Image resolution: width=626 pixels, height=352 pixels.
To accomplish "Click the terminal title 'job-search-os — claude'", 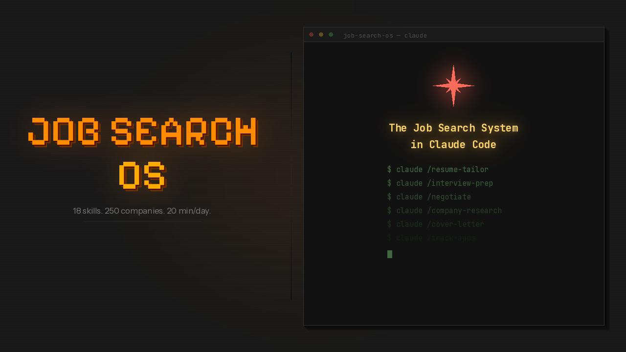I will click(x=385, y=36).
